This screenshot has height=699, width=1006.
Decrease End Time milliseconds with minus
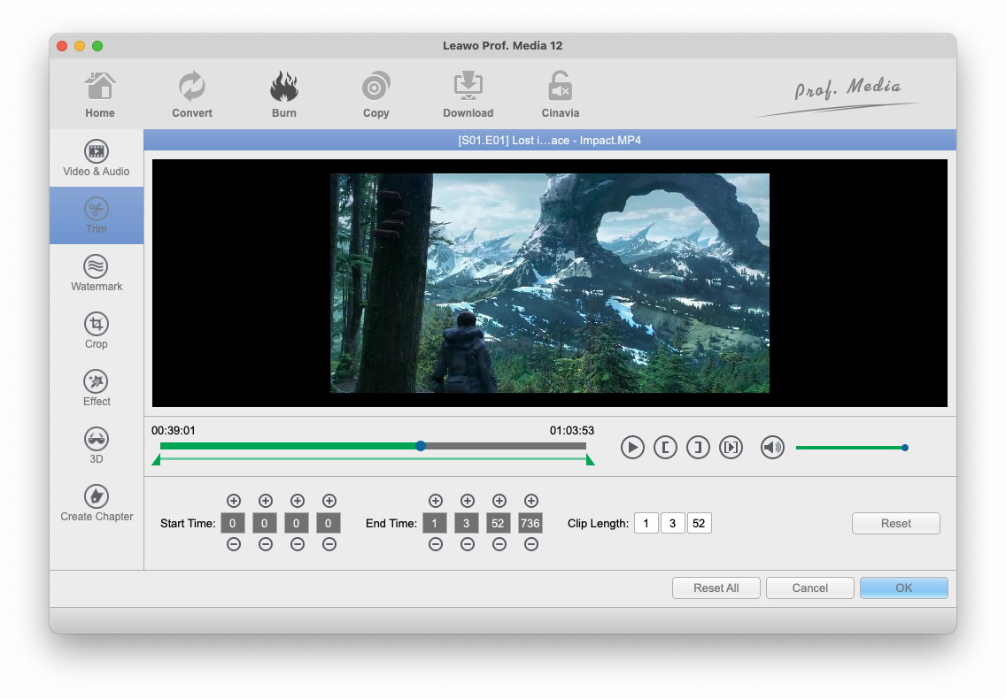point(531,544)
